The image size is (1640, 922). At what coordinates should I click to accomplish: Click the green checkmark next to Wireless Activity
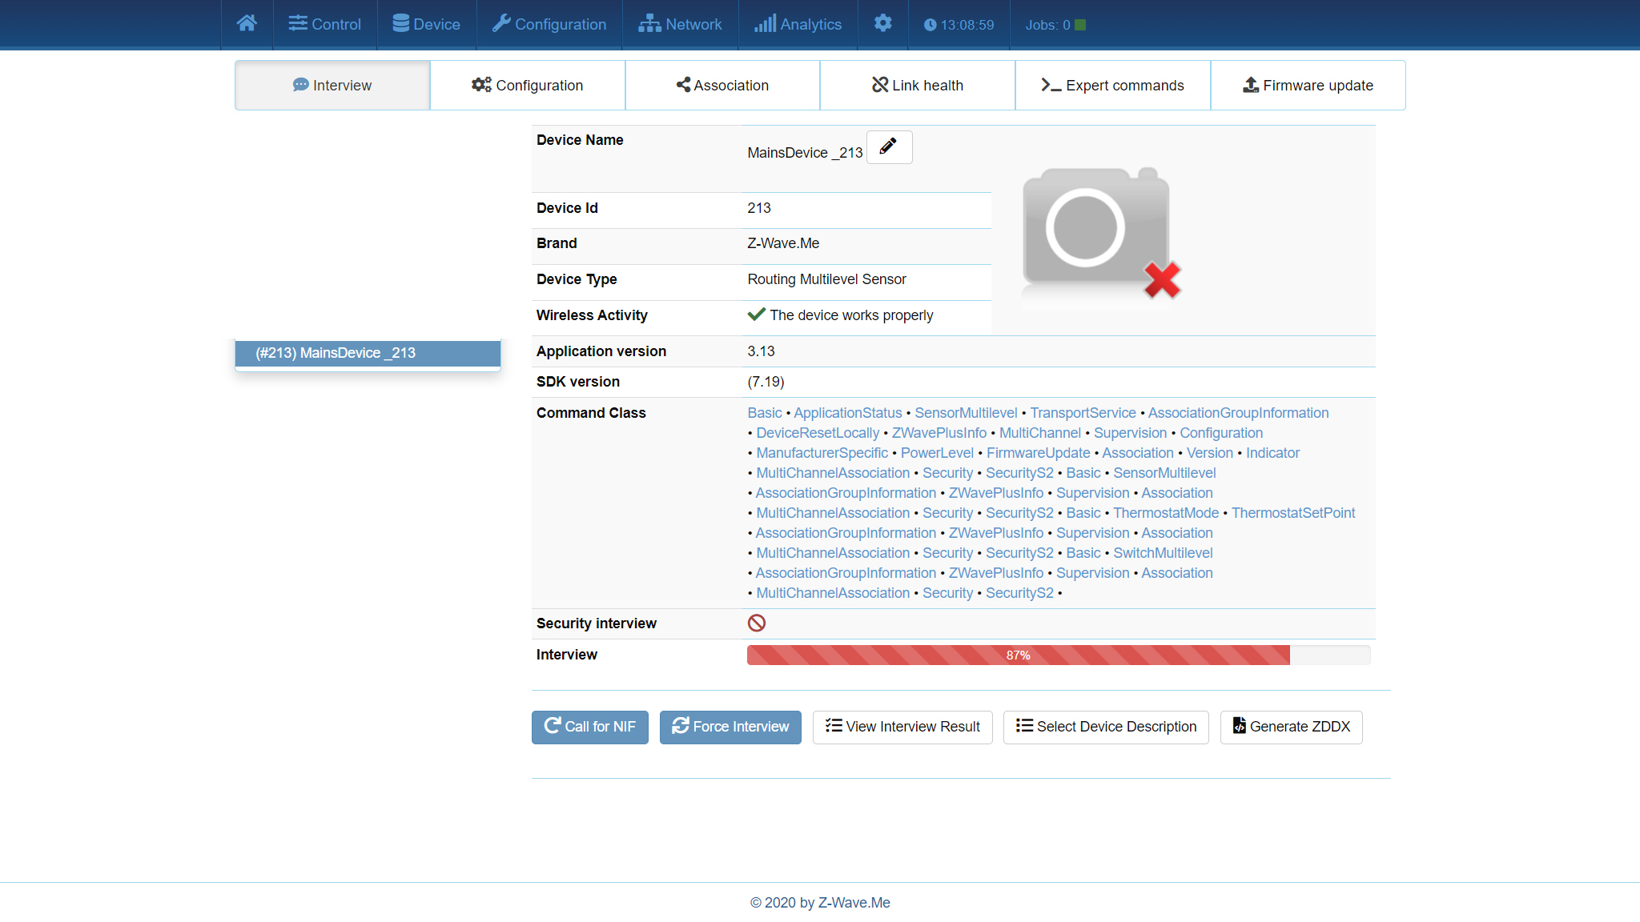click(756, 315)
